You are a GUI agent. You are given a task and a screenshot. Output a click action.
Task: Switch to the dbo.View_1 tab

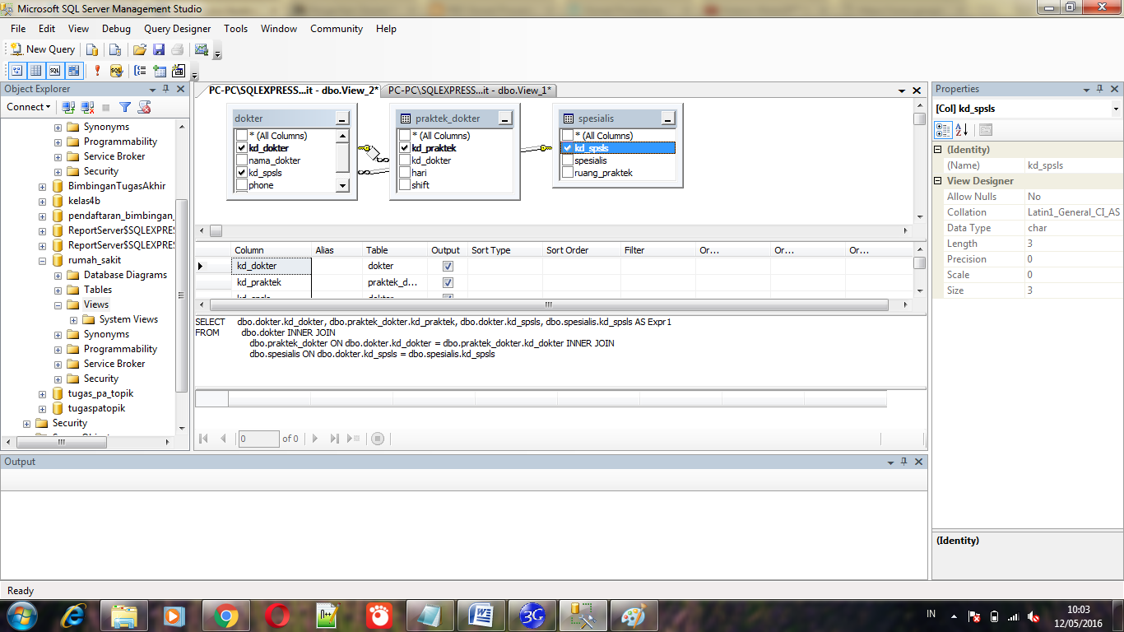click(470, 91)
